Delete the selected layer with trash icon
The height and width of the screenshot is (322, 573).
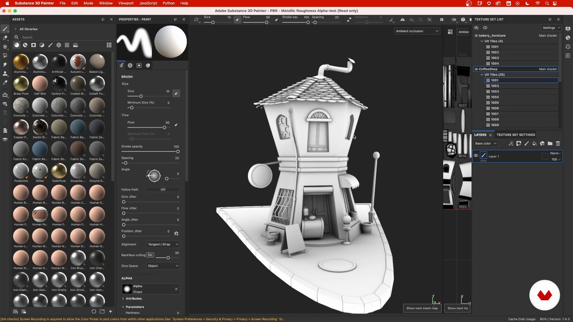pyautogui.click(x=558, y=143)
